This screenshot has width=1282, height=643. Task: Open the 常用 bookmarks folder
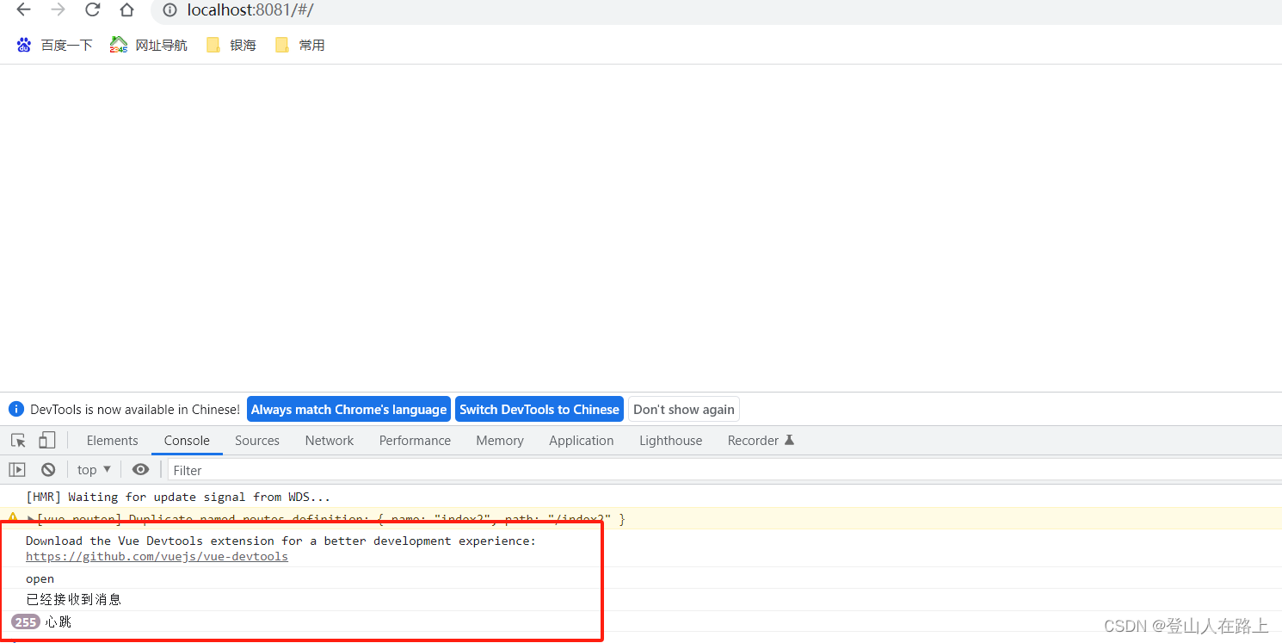tap(300, 45)
